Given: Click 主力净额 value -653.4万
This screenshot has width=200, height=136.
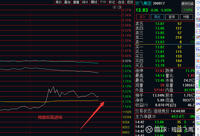Looking at the screenshot, I should (x=178, y=116).
